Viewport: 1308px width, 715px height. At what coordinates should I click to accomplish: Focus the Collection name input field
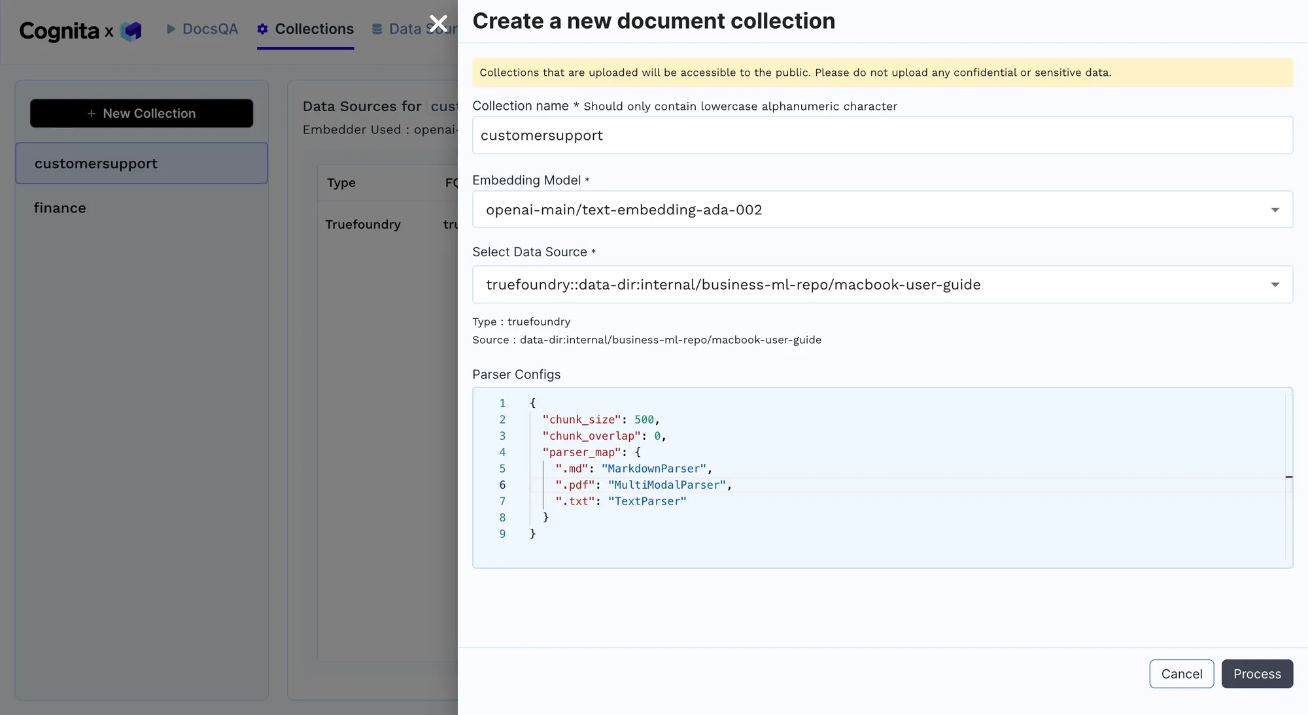pyautogui.click(x=882, y=135)
